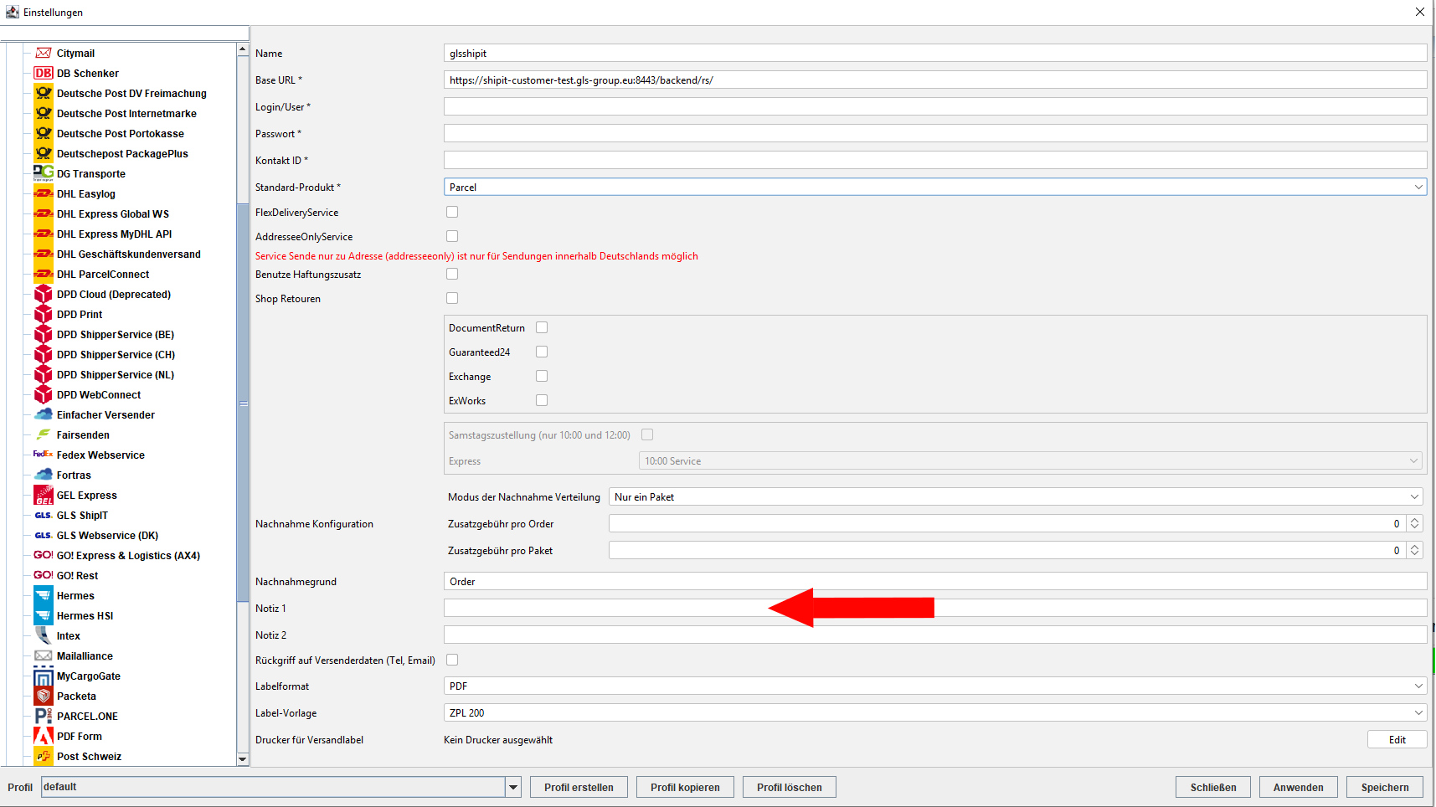
Task: Select DPD ShipperService (CH) entry
Action: [116, 354]
